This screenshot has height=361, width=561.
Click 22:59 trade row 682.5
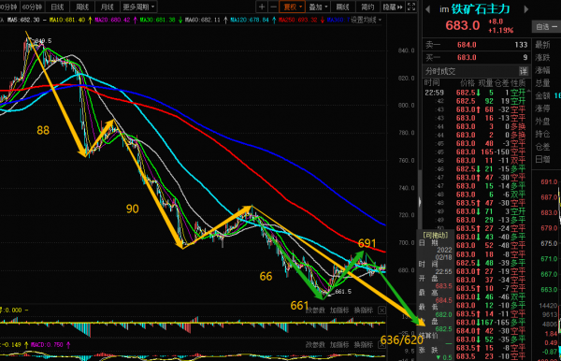click(475, 93)
